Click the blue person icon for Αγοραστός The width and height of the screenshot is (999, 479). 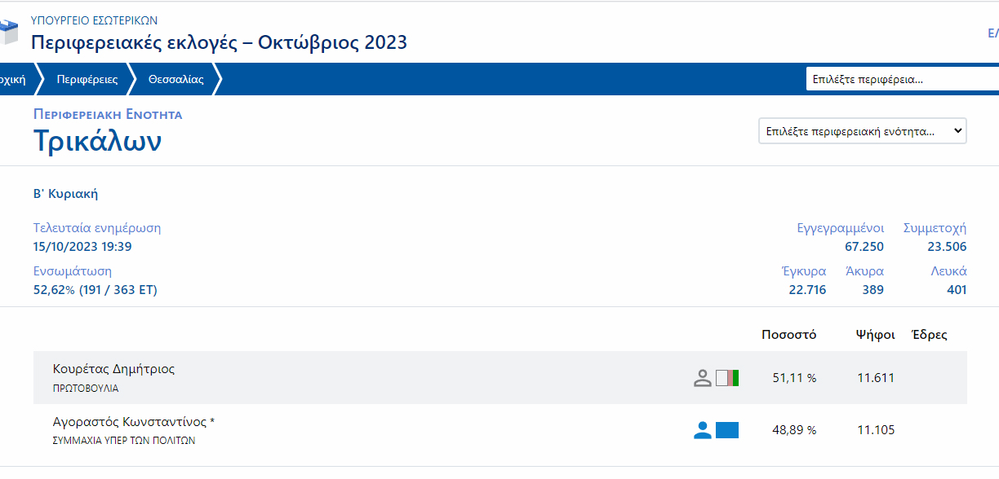(x=702, y=430)
